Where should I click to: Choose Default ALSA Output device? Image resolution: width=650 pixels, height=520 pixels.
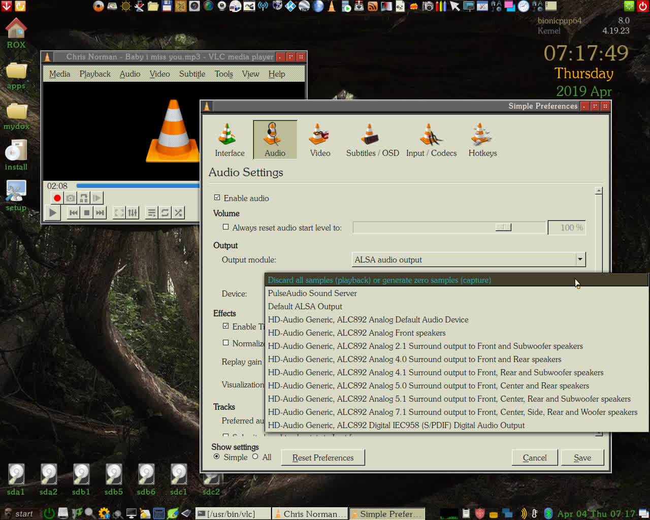coord(457,306)
